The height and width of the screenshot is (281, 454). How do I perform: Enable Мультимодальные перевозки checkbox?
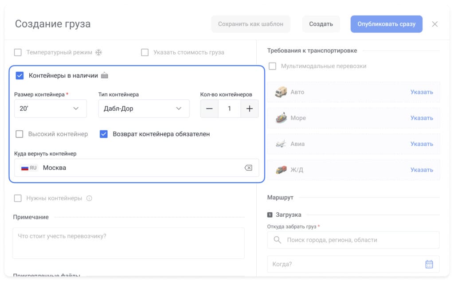coord(273,66)
